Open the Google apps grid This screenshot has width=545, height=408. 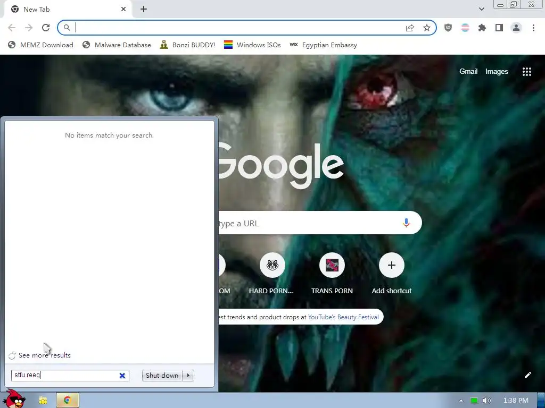coord(526,72)
